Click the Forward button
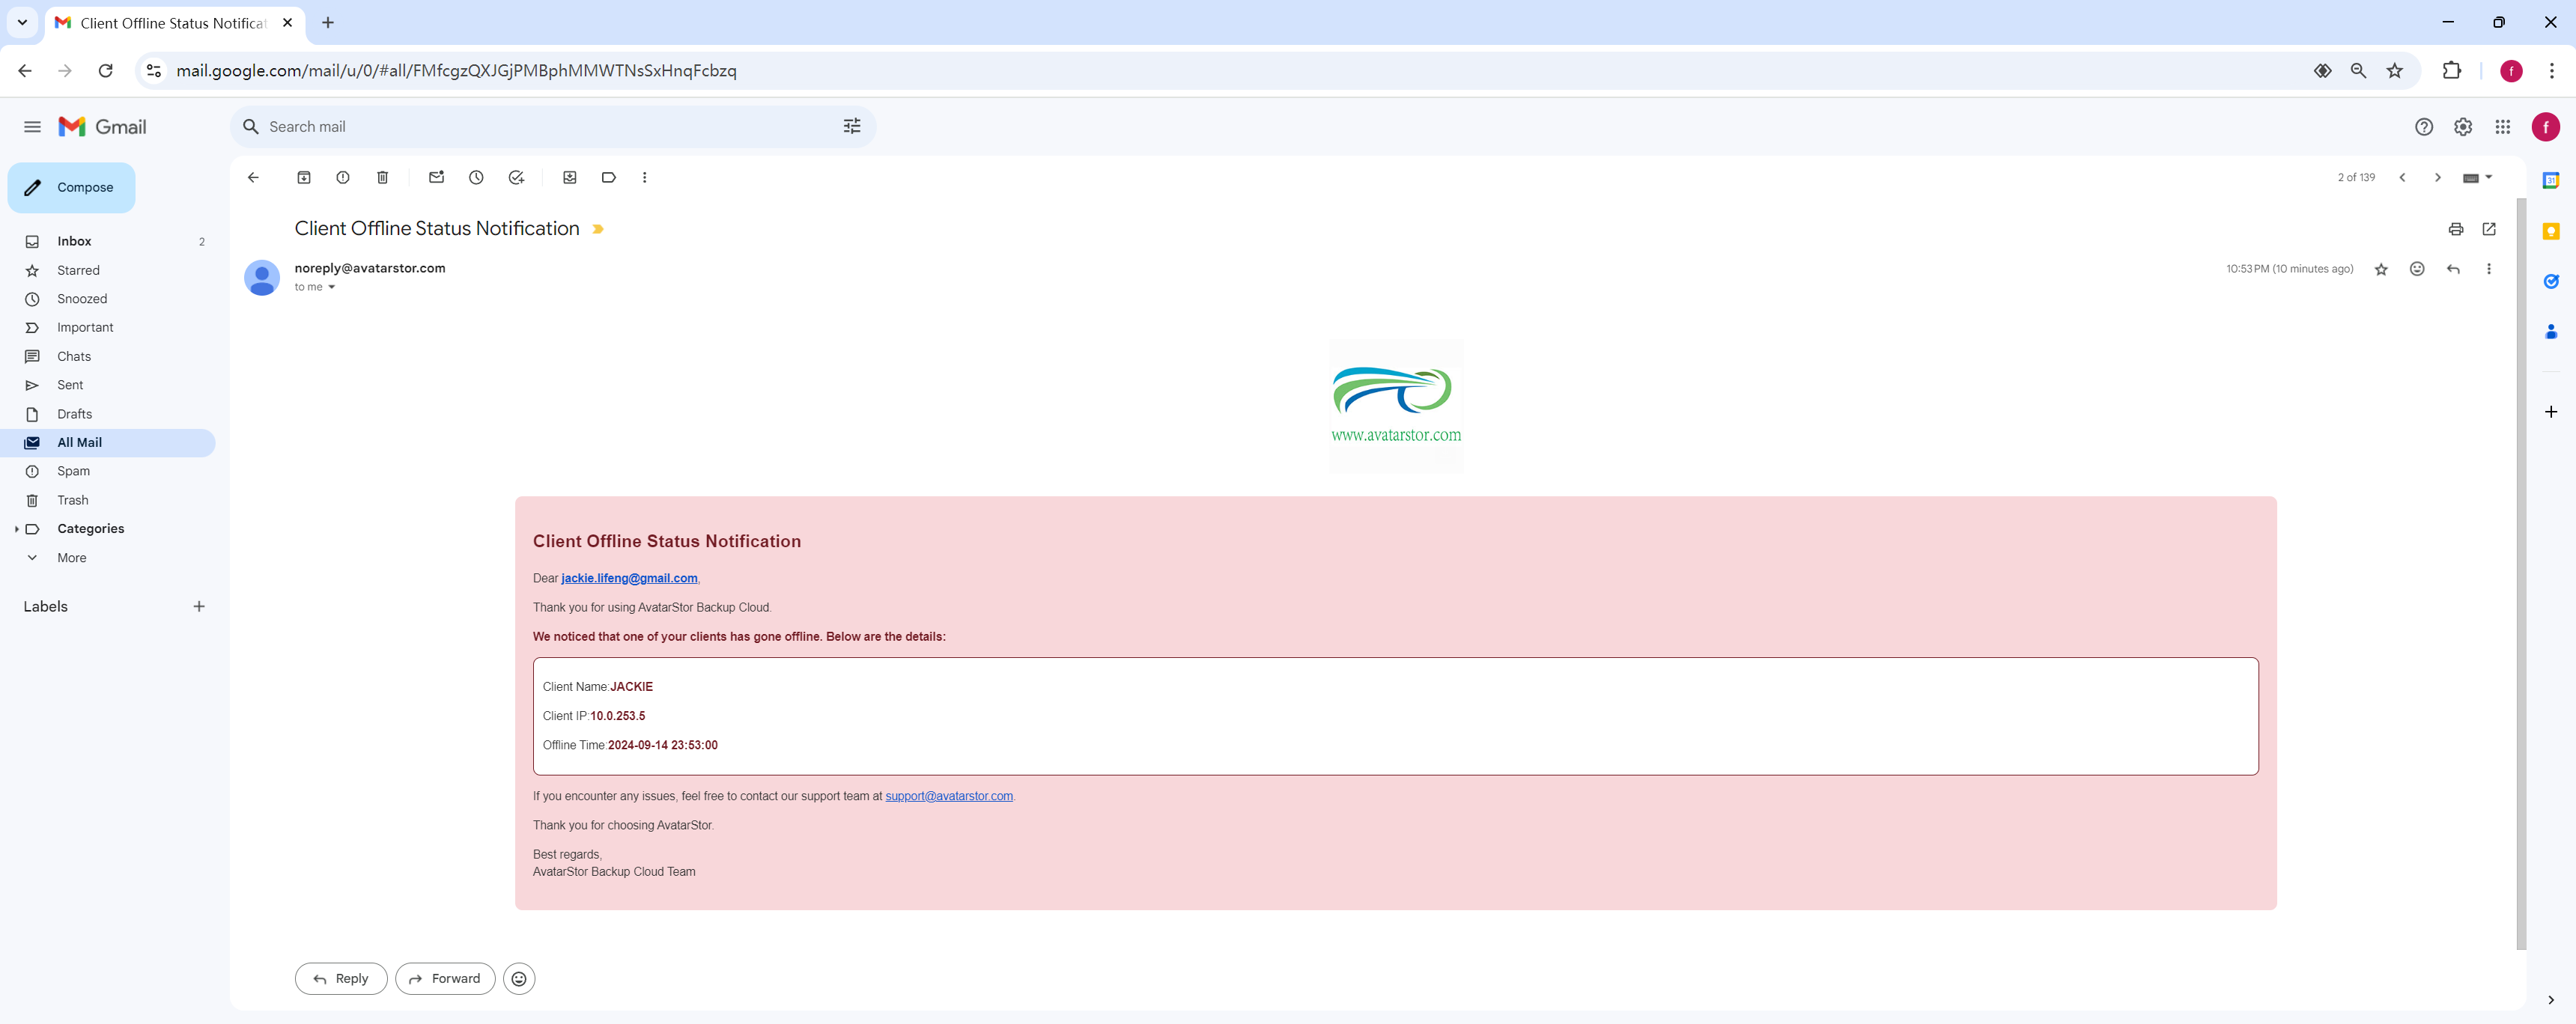Screen dimensions: 2576x1024 pyautogui.click(x=445, y=978)
